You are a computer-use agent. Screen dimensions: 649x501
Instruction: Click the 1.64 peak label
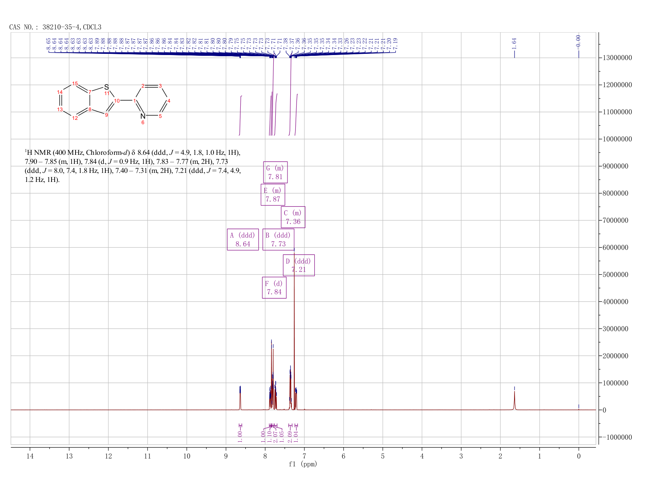[x=514, y=43]
